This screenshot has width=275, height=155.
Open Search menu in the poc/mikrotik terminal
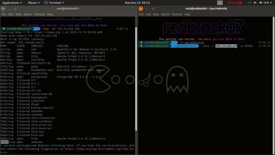click(x=165, y=14)
